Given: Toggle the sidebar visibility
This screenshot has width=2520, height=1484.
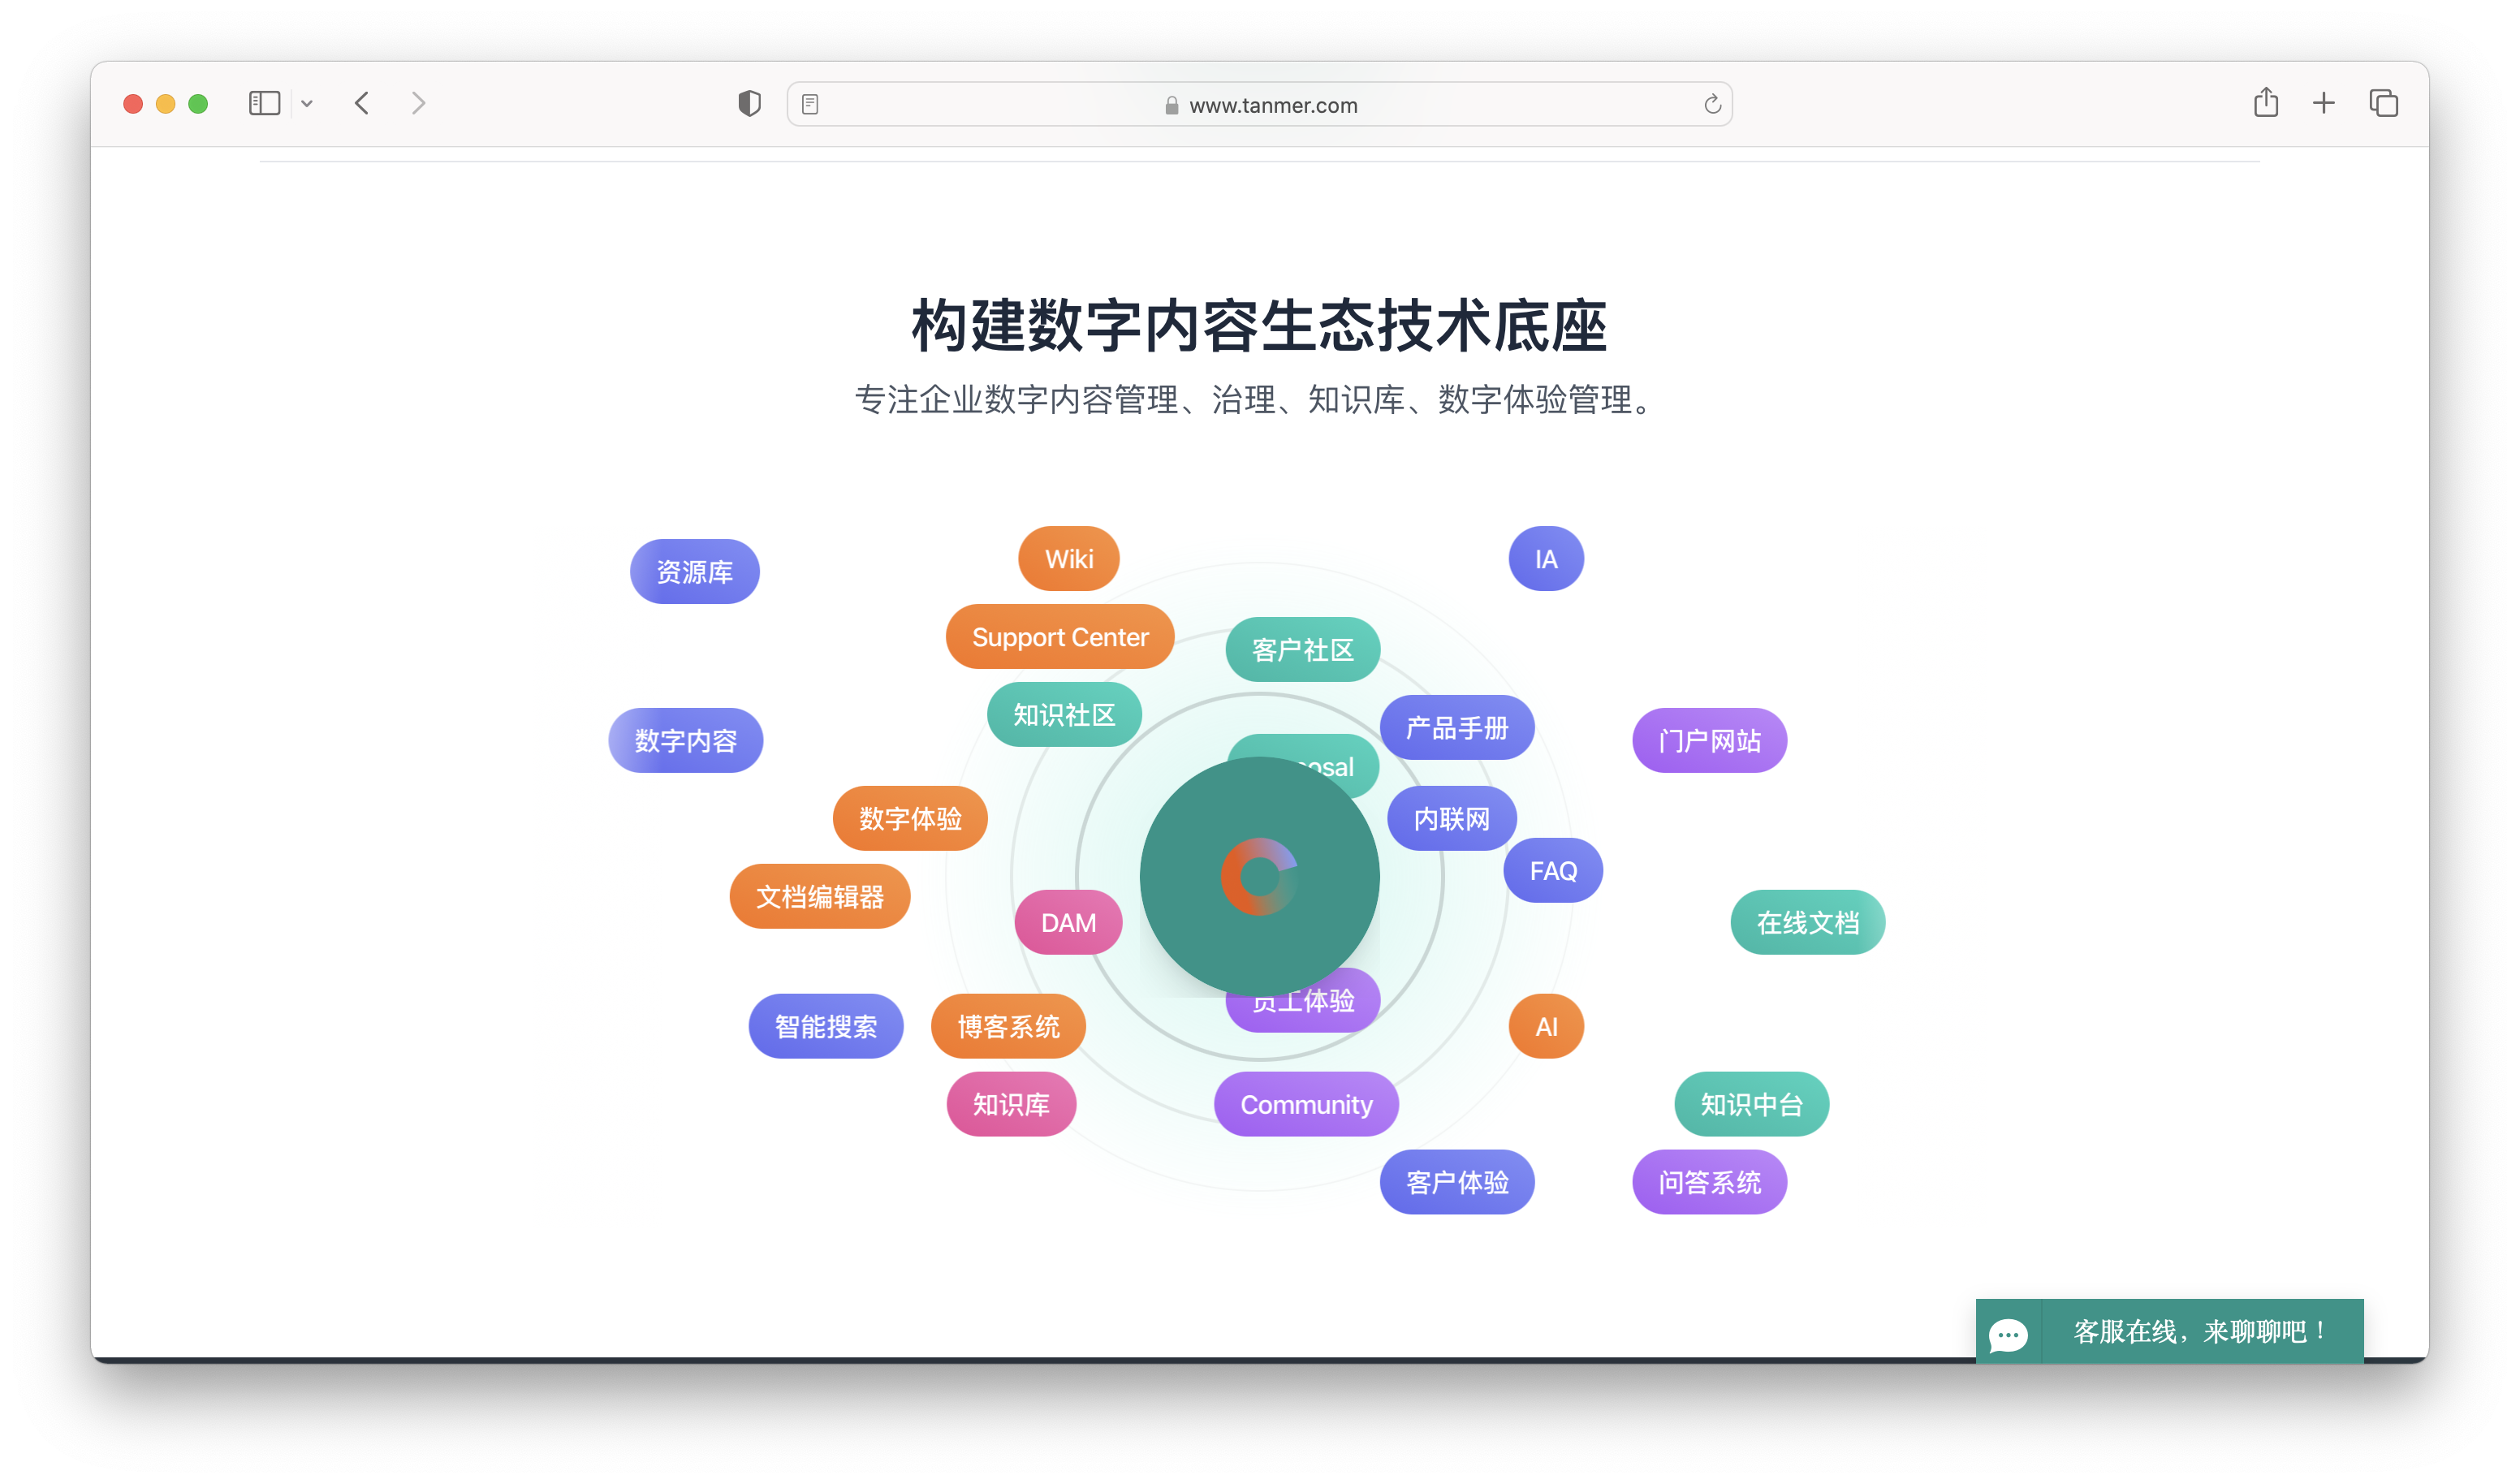Looking at the screenshot, I should click(x=263, y=103).
